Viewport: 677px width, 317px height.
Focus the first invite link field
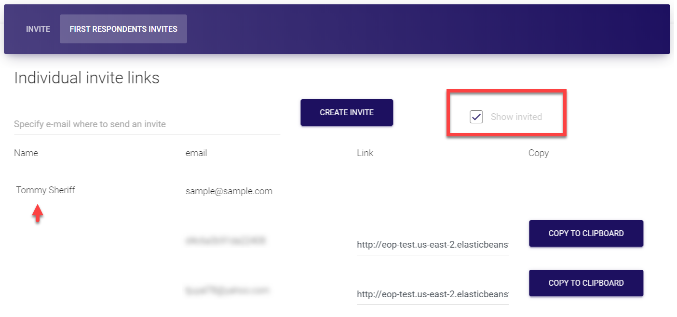point(433,245)
